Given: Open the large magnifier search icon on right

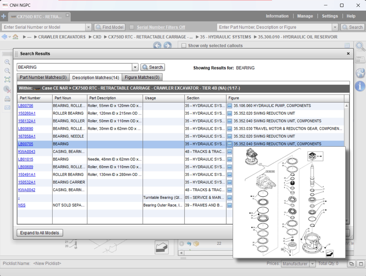Looking at the screenshot, I should (360, 46).
